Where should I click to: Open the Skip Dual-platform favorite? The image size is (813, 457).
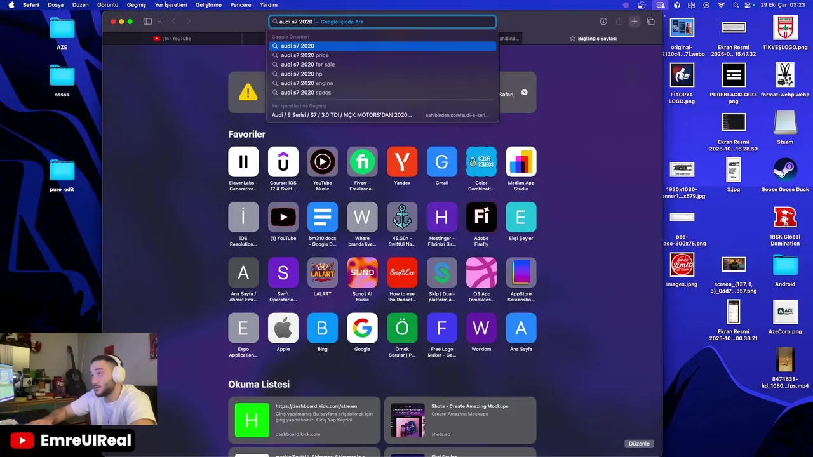(x=441, y=272)
